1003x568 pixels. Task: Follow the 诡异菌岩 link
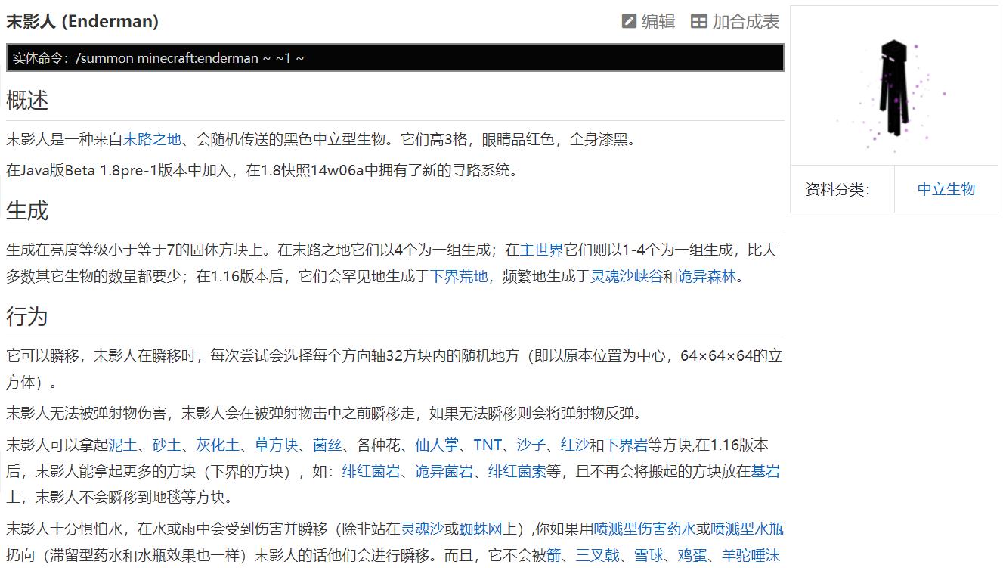coord(444,471)
